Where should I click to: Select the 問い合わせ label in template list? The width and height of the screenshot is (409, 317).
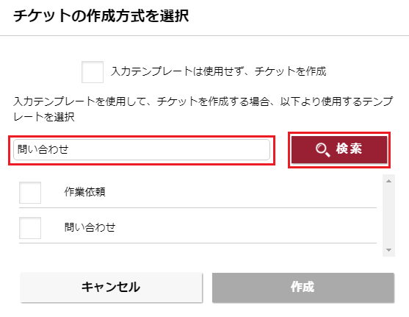pyautogui.click(x=90, y=227)
